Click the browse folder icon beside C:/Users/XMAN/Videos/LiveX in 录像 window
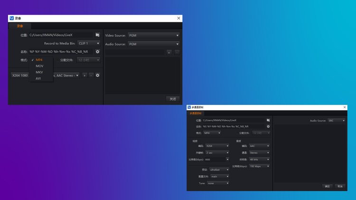 click(97, 35)
